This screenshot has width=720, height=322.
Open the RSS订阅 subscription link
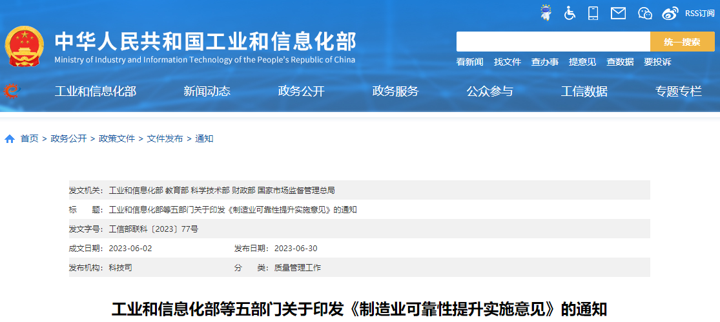699,14
